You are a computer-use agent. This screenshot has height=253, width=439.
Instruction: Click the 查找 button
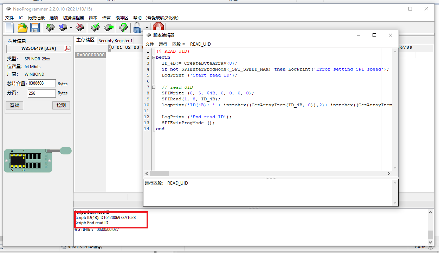tap(14, 105)
